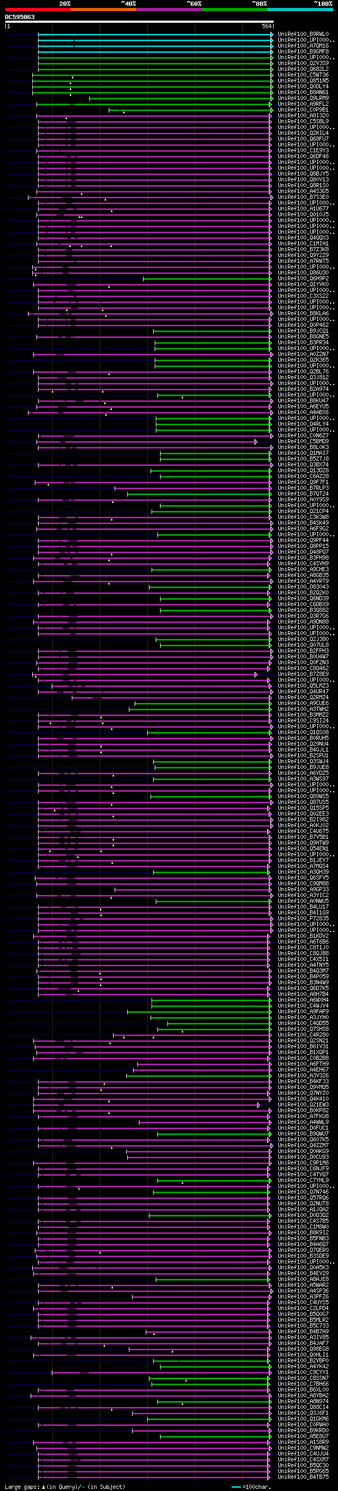The width and height of the screenshot is (338, 1491).
Task: Select label UniRef100_Q80V13
Action: point(303,179)
